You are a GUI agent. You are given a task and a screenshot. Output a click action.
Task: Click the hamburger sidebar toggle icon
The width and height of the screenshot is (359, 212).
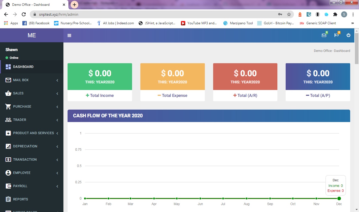69,35
